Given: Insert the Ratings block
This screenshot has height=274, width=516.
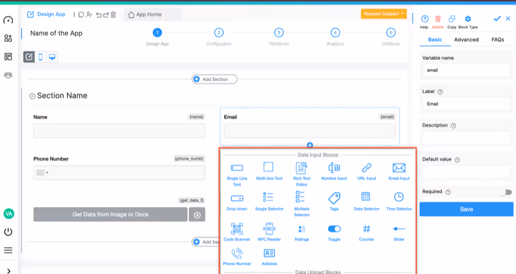Looking at the screenshot, I should click(x=301, y=233).
